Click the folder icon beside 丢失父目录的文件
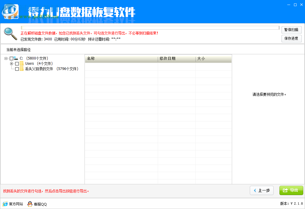305x209 pixels. [x=21, y=69]
